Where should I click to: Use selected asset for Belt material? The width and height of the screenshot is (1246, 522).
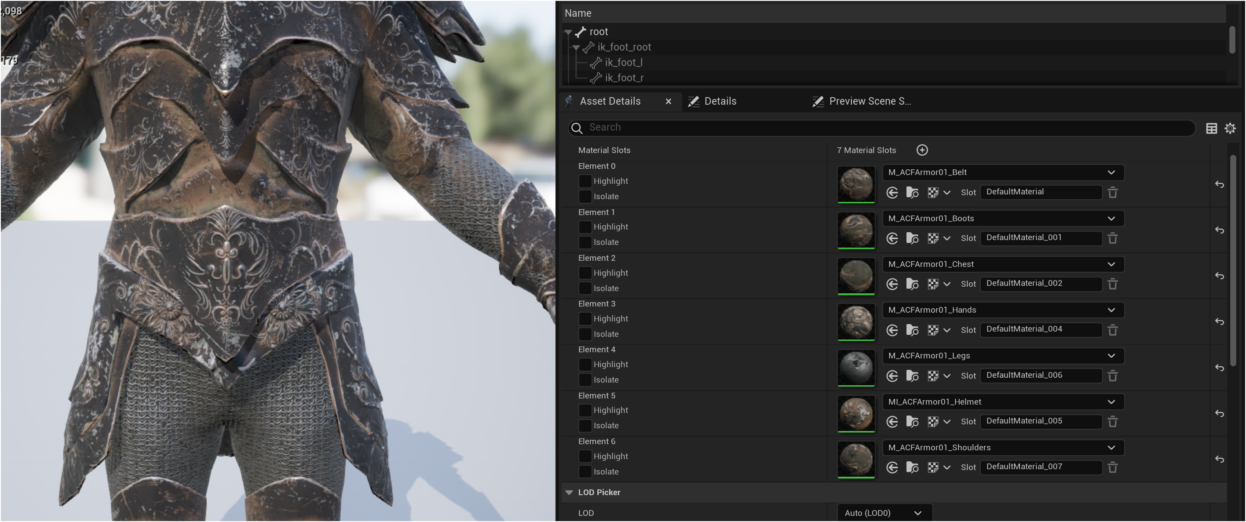[892, 193]
